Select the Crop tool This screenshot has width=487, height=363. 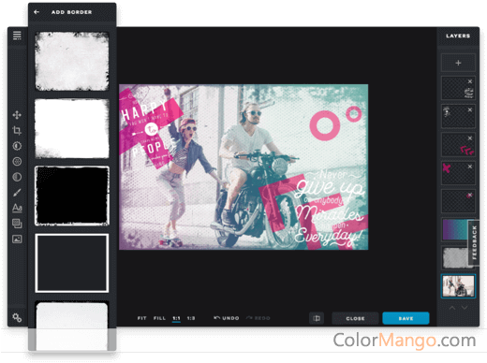tap(17, 130)
